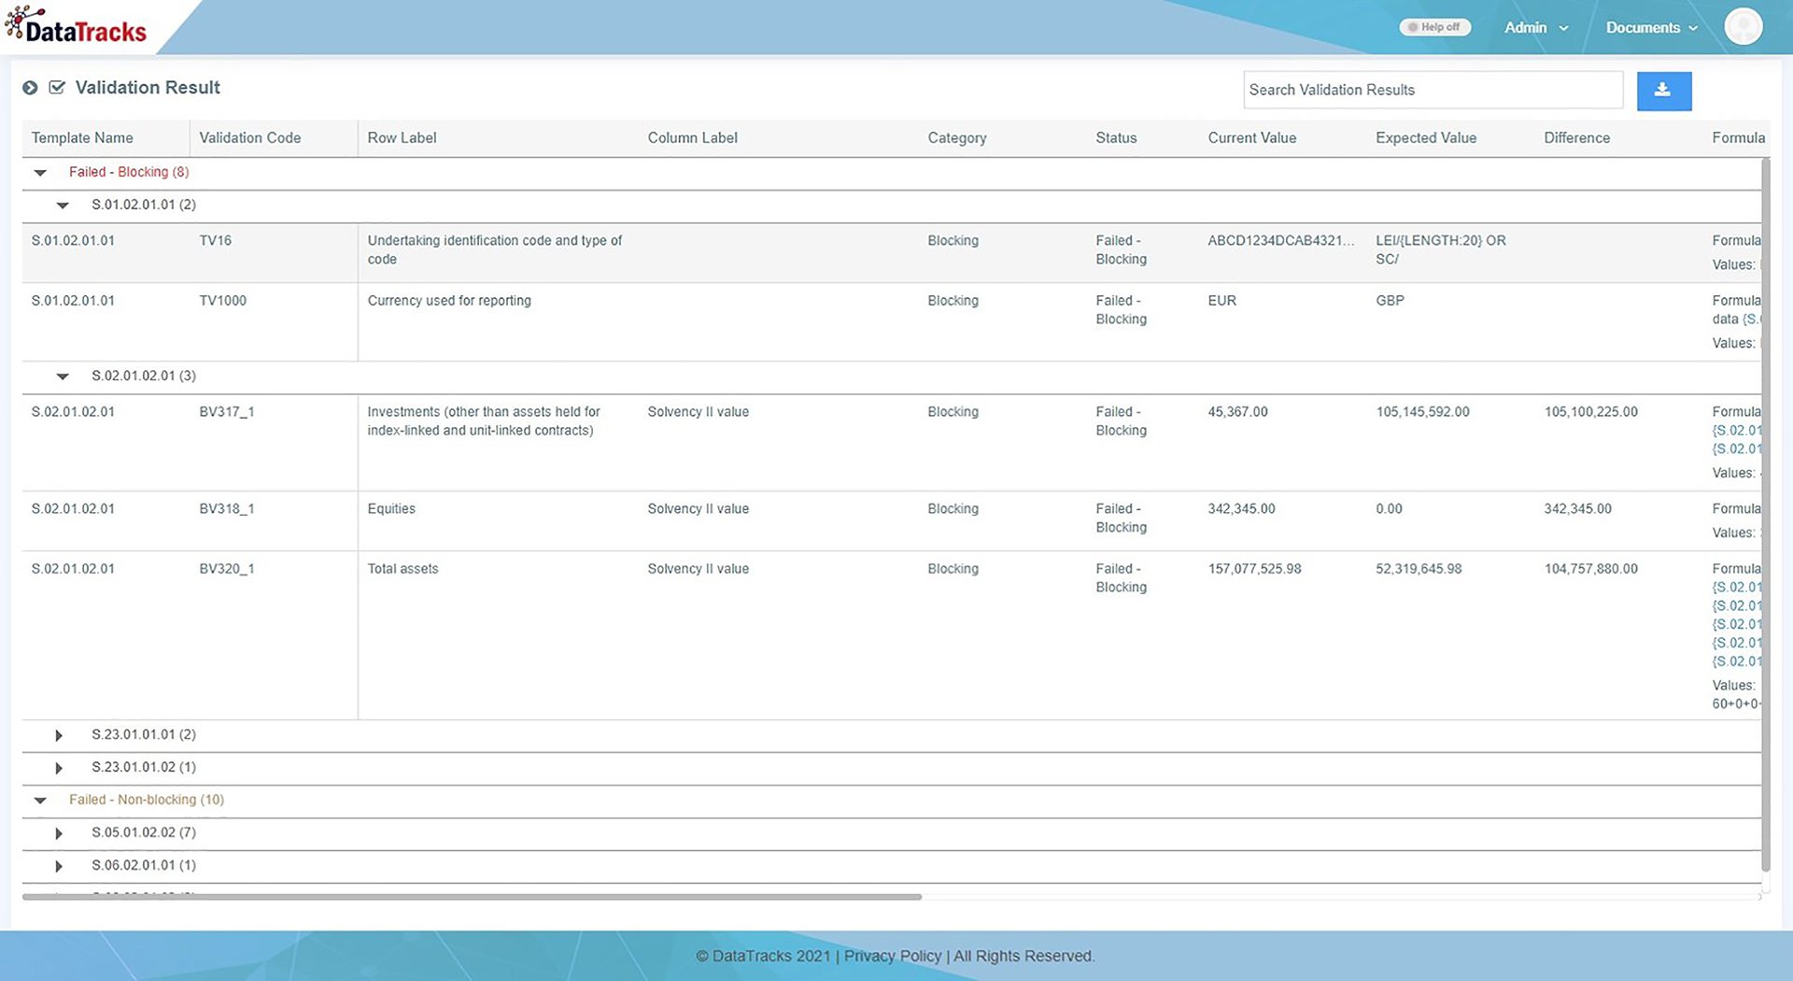
Task: Open the Admin dropdown menu
Action: [x=1536, y=28]
